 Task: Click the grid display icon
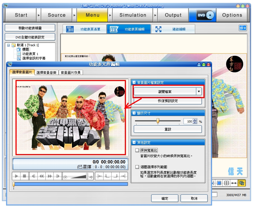[226, 183]
